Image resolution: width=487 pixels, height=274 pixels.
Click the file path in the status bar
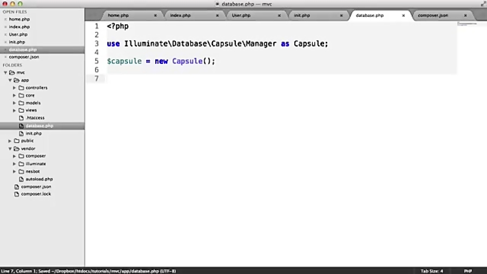click(x=105, y=271)
